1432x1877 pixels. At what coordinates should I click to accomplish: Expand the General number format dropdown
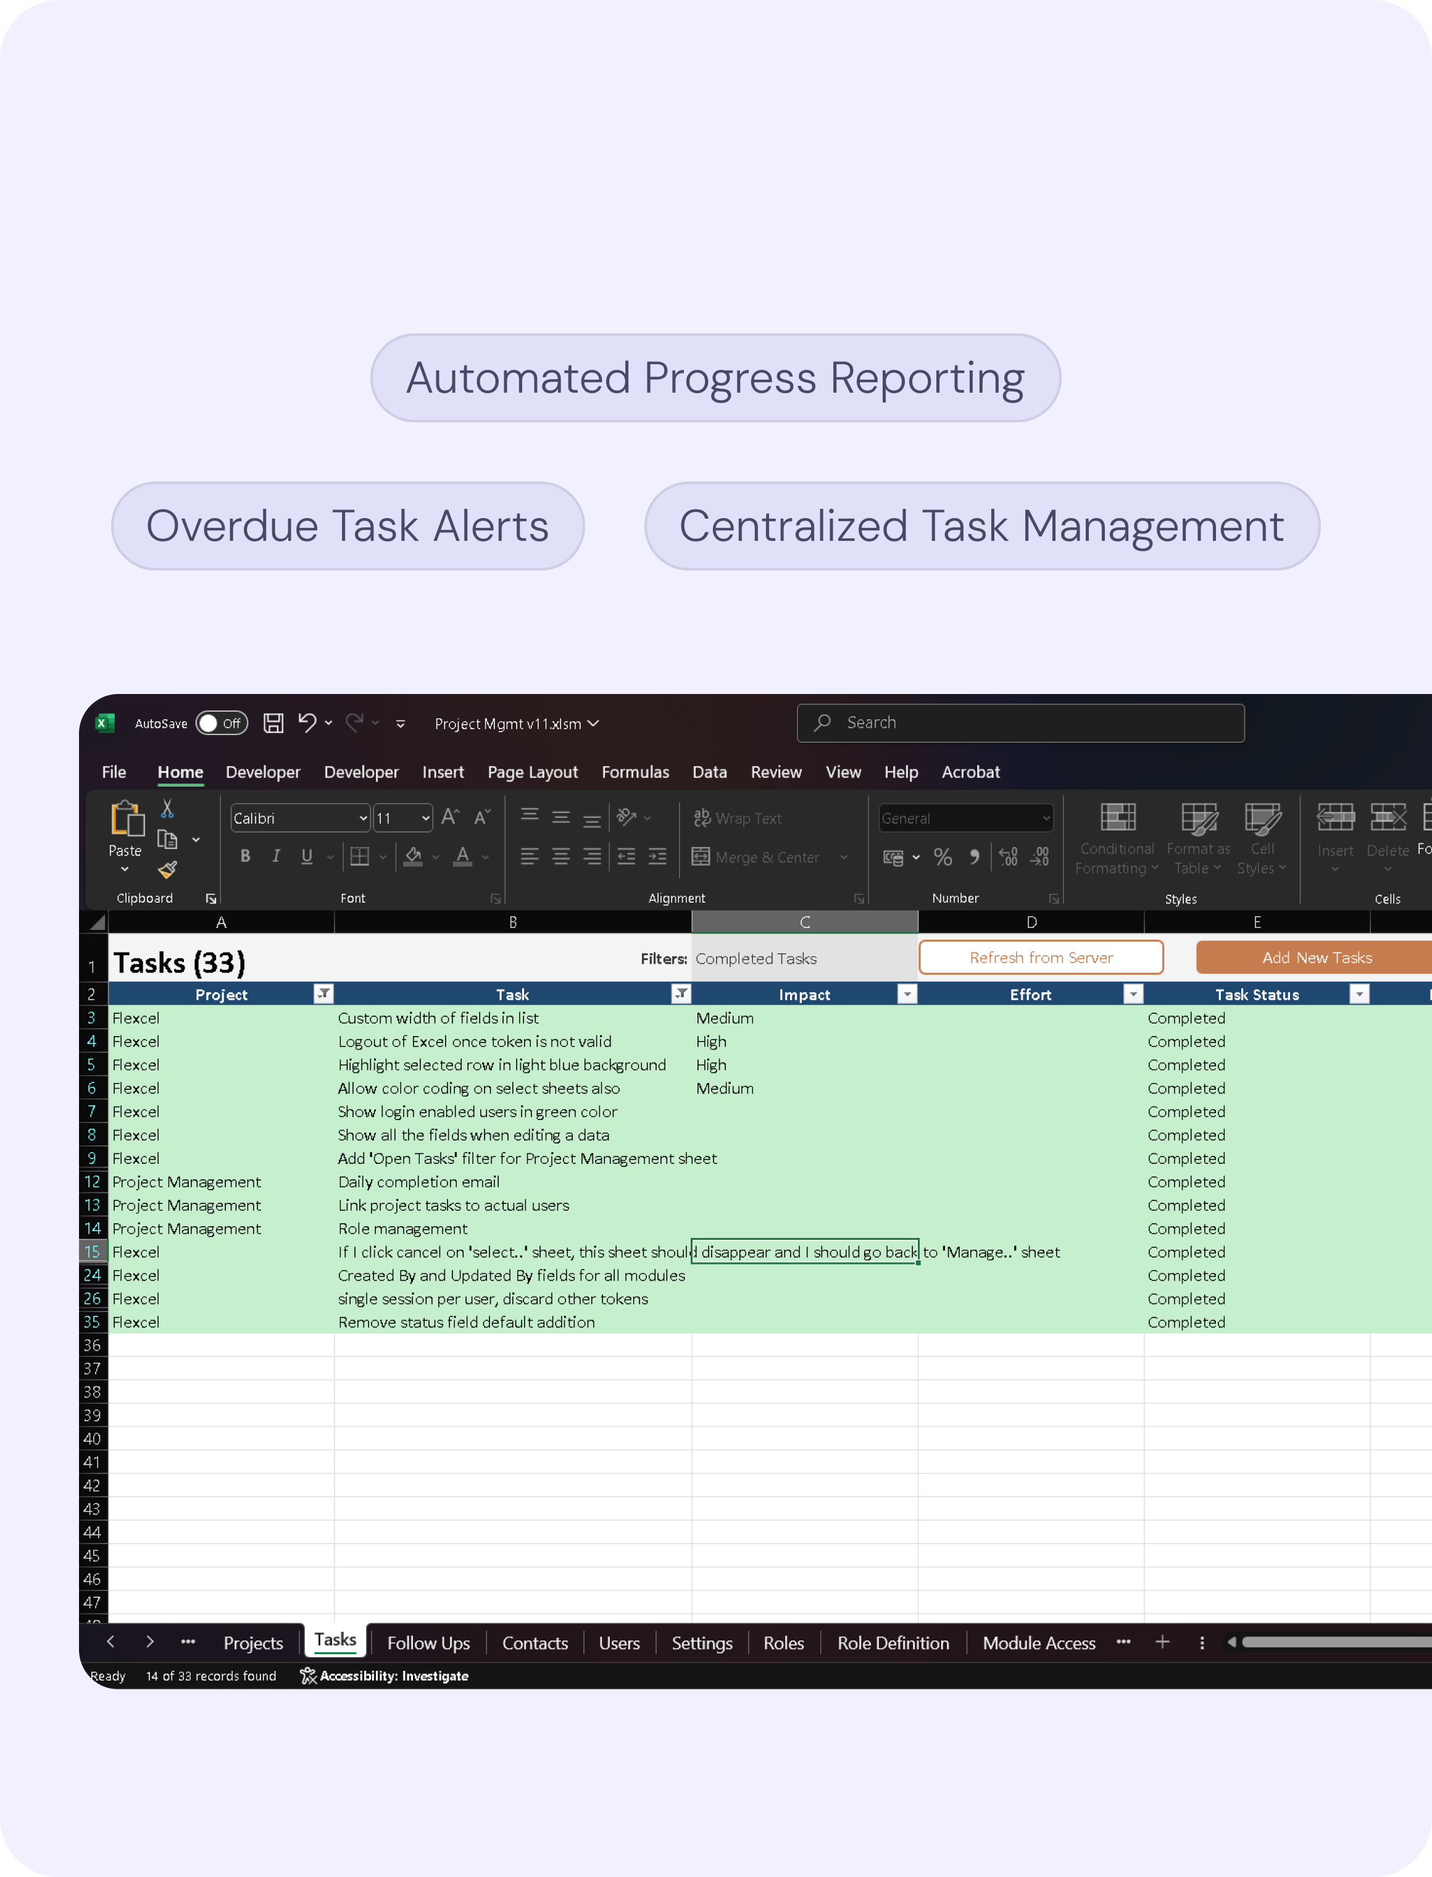pyautogui.click(x=1046, y=818)
